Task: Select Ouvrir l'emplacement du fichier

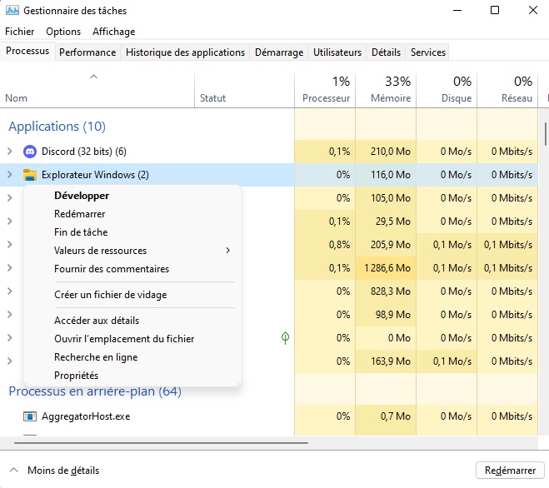Action: coord(124,339)
